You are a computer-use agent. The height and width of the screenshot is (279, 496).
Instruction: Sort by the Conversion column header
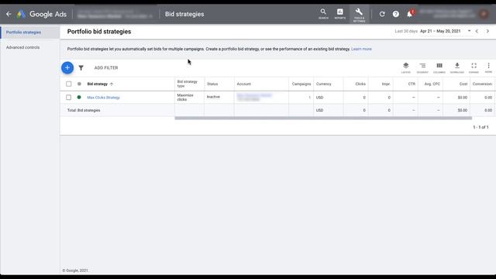click(x=482, y=84)
